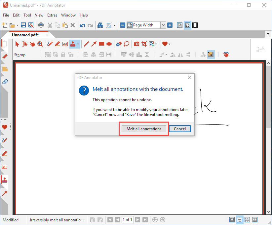272x225 pixels.
Task: Switch to full page view icon
Action: (x=180, y=25)
